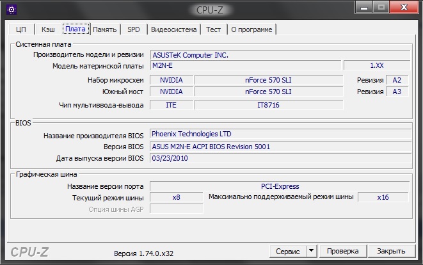The image size is (423, 265).
Task: Select the BIOS version field text
Action: [x=280, y=147]
